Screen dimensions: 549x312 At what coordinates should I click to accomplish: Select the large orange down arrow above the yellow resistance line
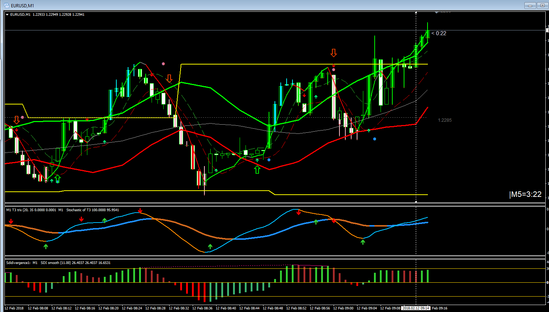(x=334, y=53)
